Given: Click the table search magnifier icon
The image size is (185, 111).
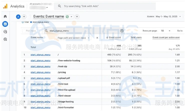Looking at the screenshot, I should coord(46,31).
